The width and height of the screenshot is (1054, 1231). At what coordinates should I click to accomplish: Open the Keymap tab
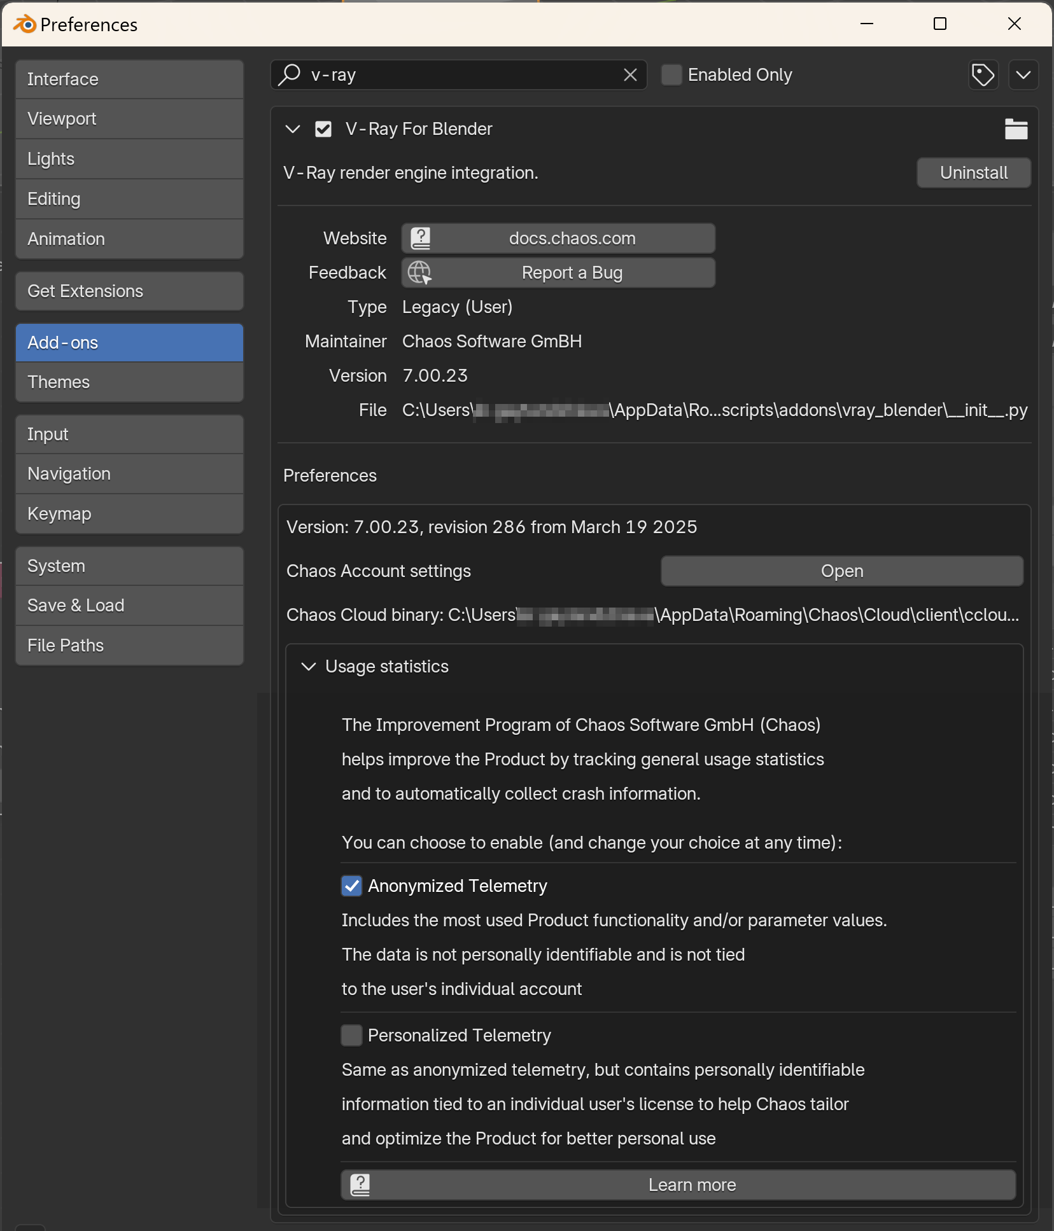click(x=129, y=514)
